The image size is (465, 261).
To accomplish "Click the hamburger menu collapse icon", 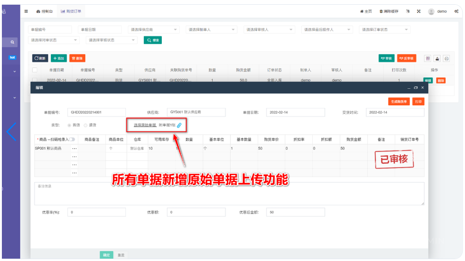I will coord(26,11).
